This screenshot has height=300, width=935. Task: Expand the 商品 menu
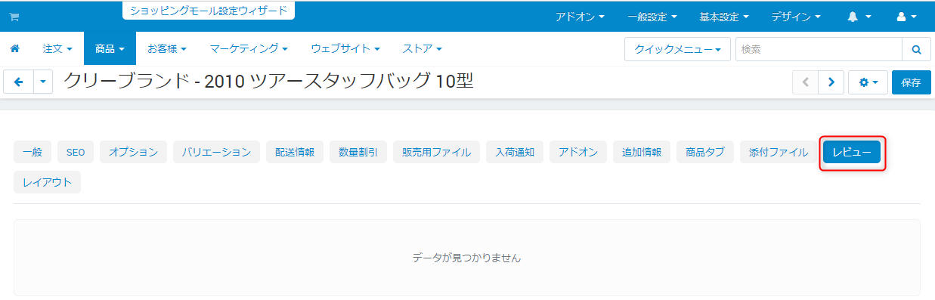pyautogui.click(x=110, y=48)
